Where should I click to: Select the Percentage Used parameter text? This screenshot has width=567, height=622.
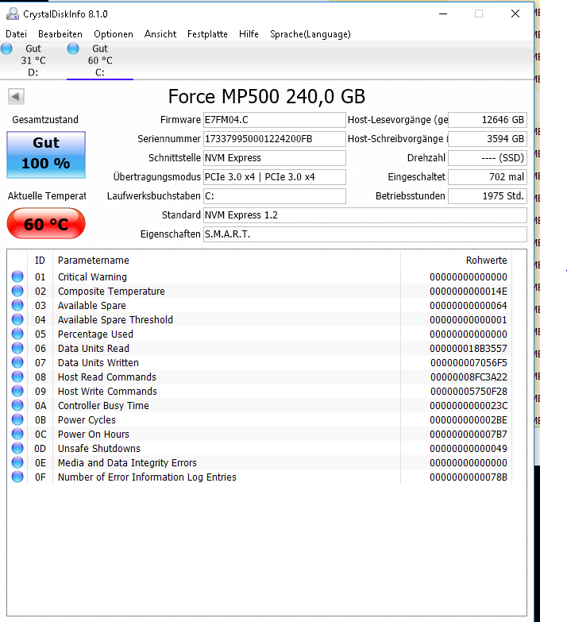click(95, 334)
